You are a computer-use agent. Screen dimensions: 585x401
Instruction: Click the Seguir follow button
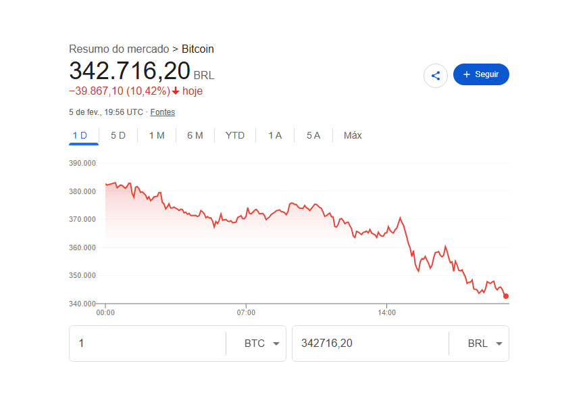[481, 74]
